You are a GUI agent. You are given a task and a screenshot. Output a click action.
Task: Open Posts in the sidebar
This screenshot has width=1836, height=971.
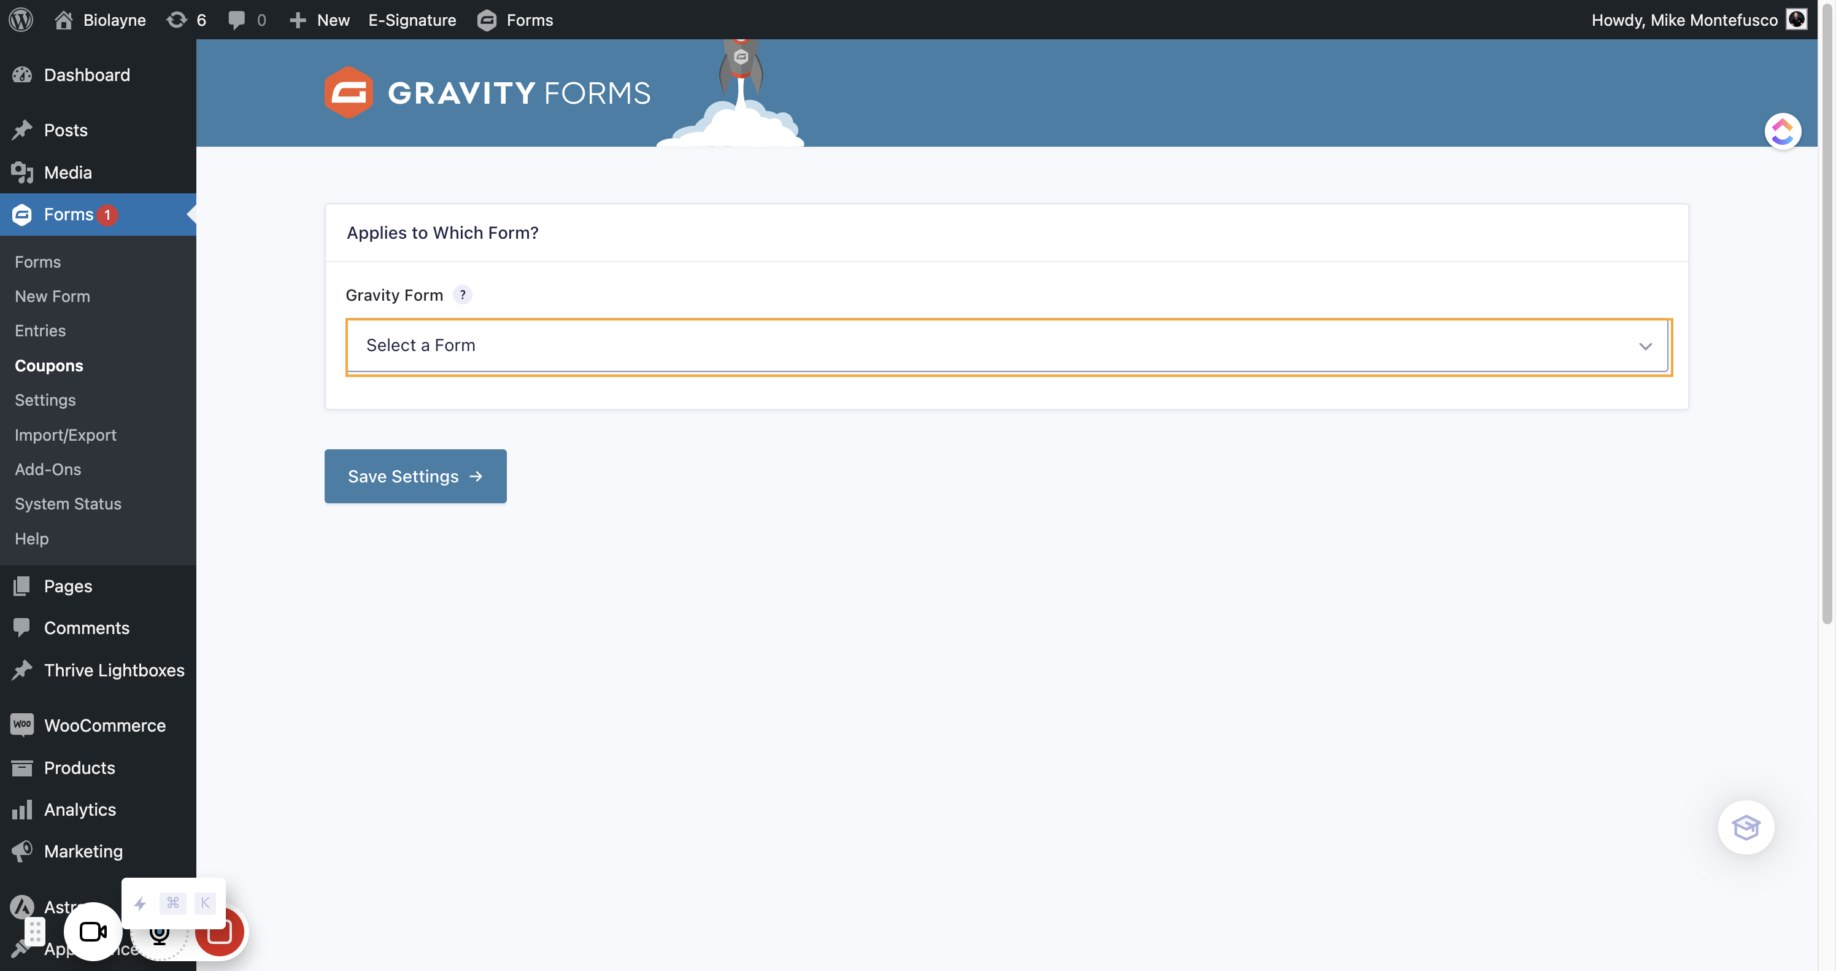(x=66, y=130)
